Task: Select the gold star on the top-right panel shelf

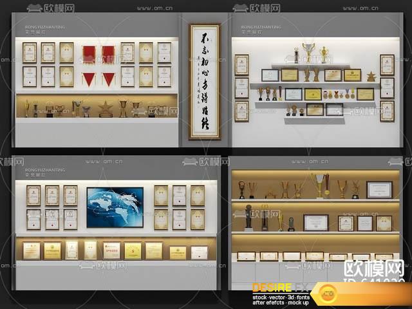Action: pyautogui.click(x=371, y=77)
